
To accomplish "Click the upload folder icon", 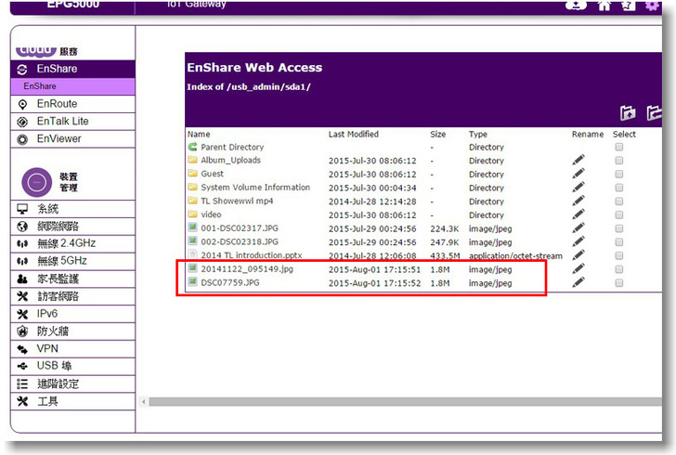I will point(629,113).
